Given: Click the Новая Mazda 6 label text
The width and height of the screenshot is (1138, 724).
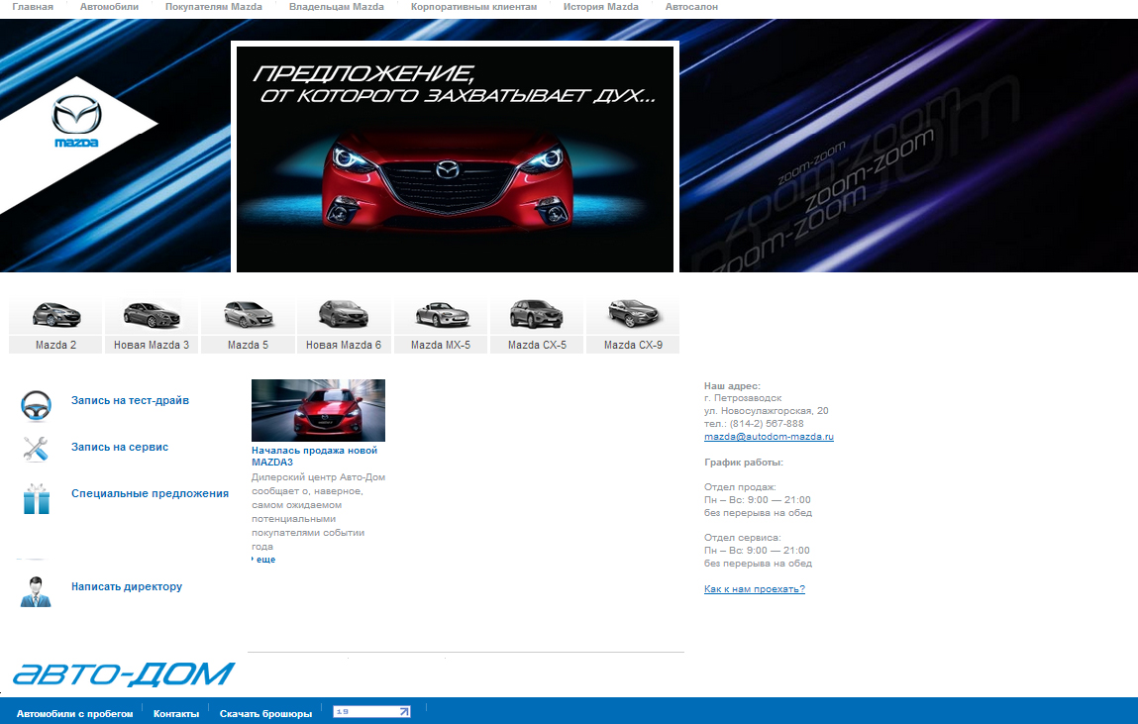Looking at the screenshot, I should pos(344,346).
